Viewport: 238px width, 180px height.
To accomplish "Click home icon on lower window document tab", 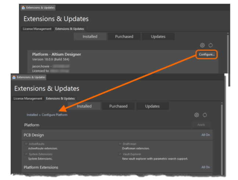I will [14, 77].
